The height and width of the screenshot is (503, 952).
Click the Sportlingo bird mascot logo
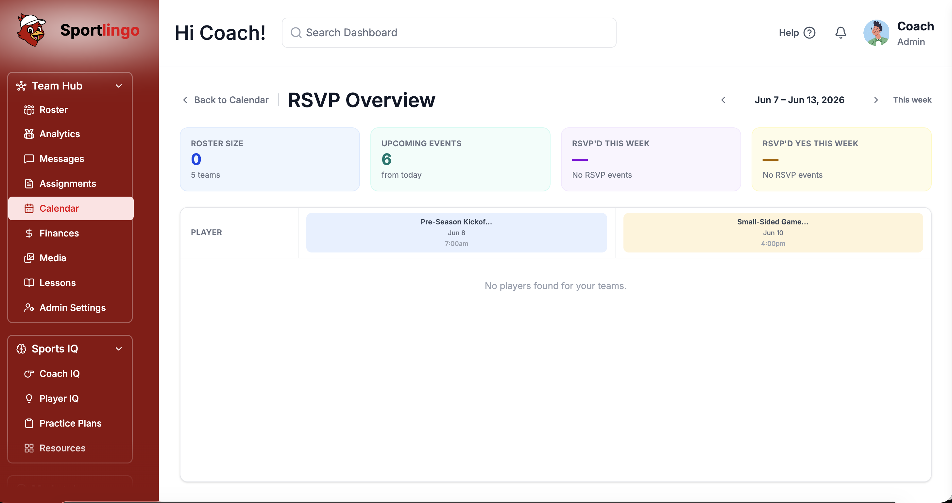(31, 30)
